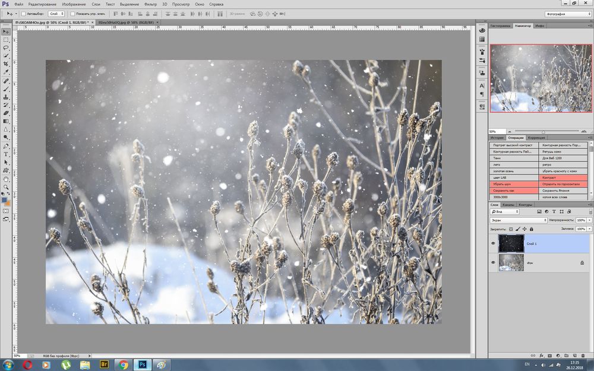Choose the Eraser tool
This screenshot has width=594, height=371.
(x=6, y=112)
